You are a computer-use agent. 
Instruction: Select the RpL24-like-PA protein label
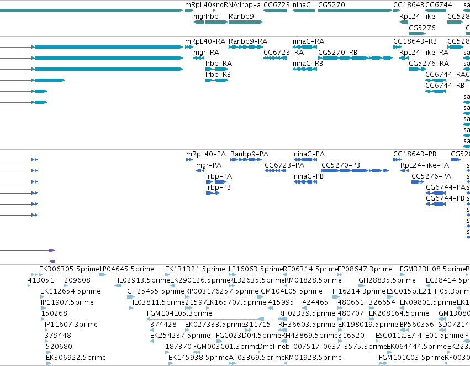coord(425,165)
